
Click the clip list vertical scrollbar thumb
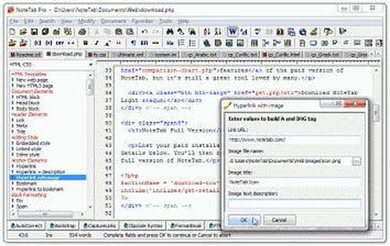90,87
